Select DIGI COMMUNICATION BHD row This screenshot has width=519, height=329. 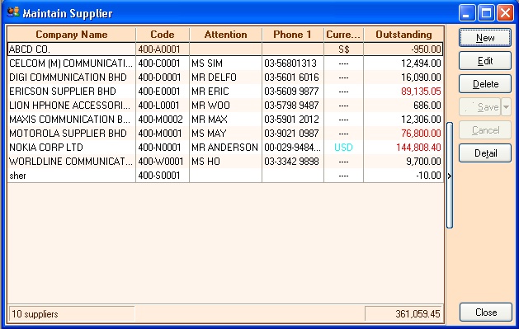[225, 77]
